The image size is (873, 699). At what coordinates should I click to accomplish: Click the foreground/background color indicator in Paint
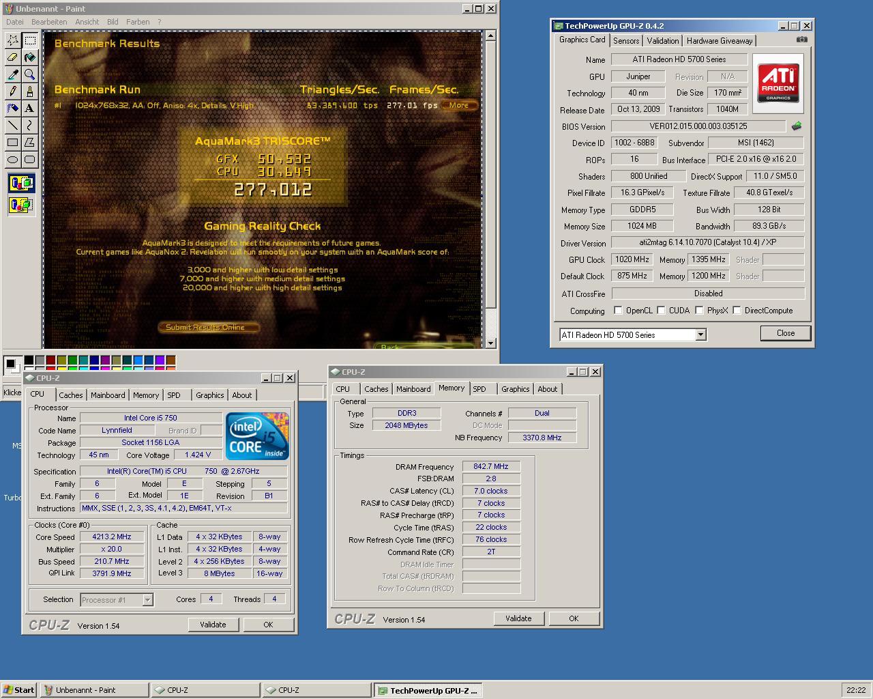click(12, 365)
